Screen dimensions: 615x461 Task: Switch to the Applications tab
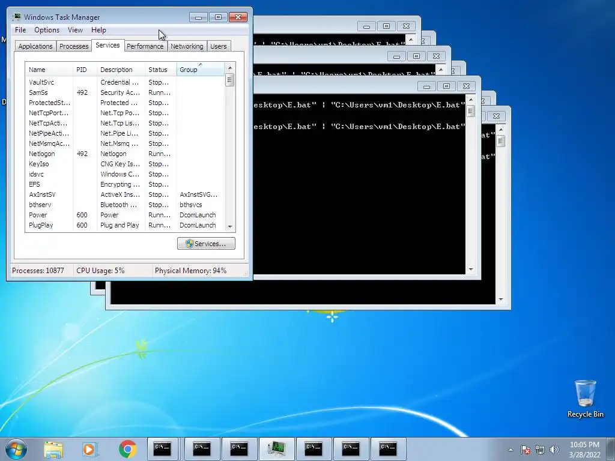tap(35, 46)
